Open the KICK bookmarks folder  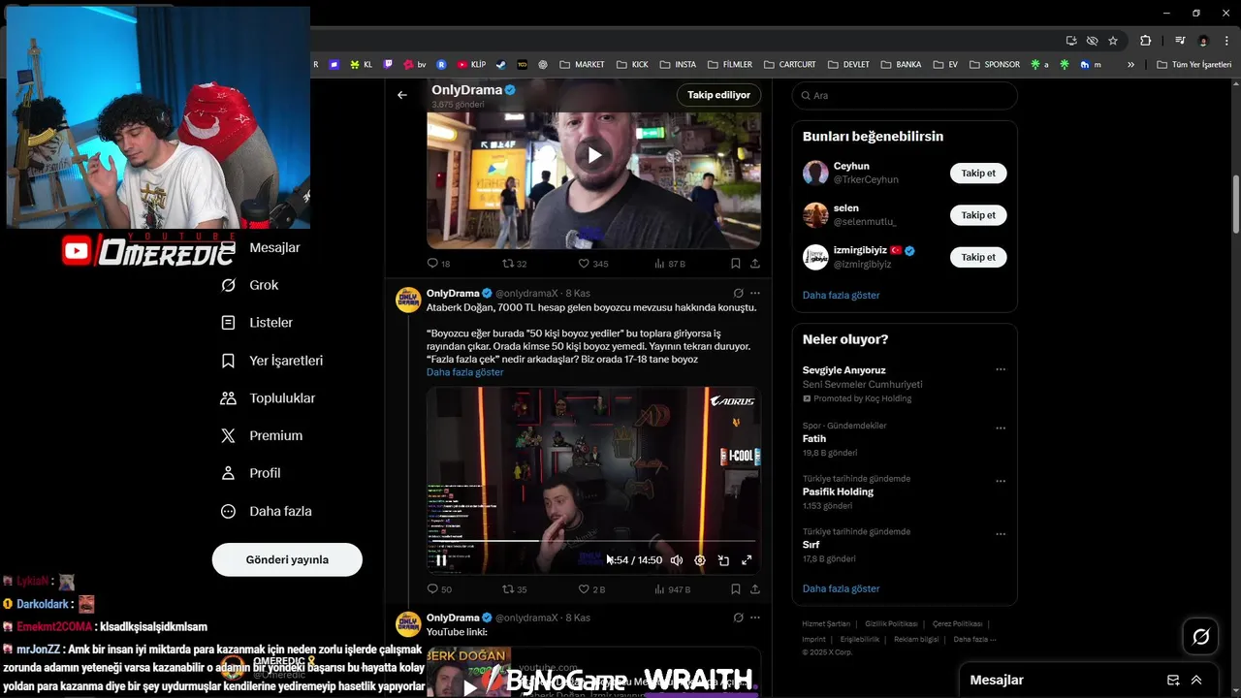[632, 64]
